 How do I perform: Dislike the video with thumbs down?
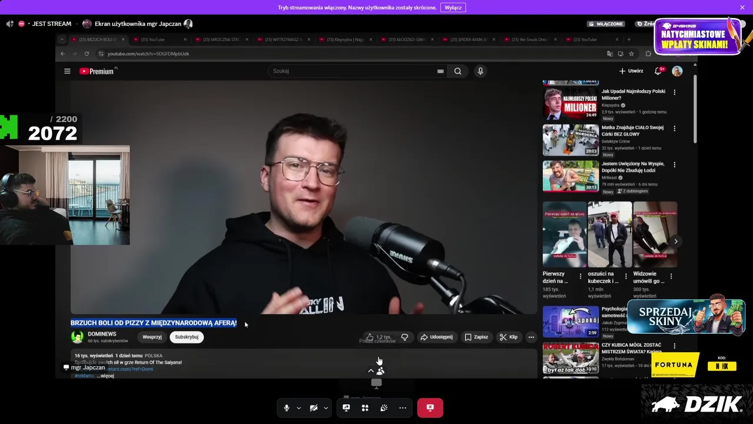(x=405, y=337)
